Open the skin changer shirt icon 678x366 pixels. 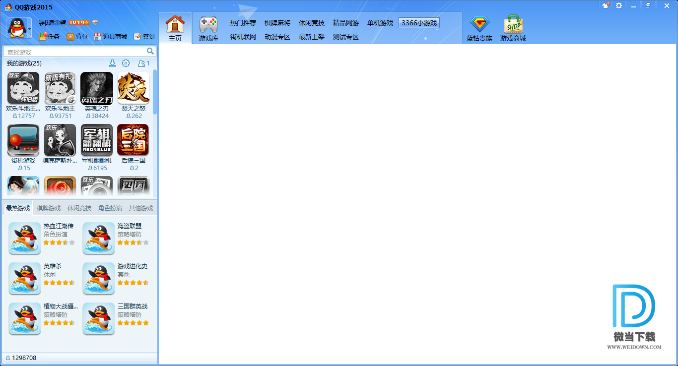click(x=606, y=5)
